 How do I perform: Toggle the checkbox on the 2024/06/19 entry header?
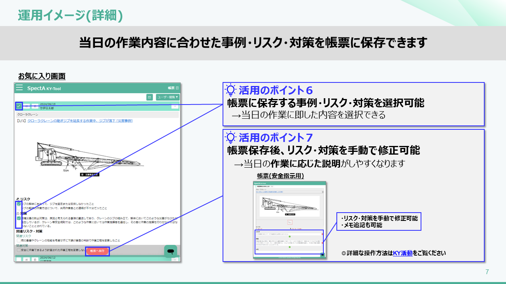pyautogui.click(x=19, y=106)
